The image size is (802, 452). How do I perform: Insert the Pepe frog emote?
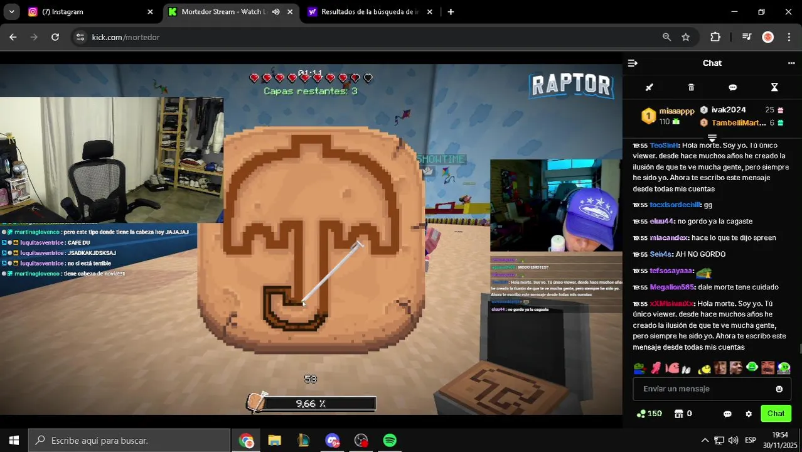point(639,368)
